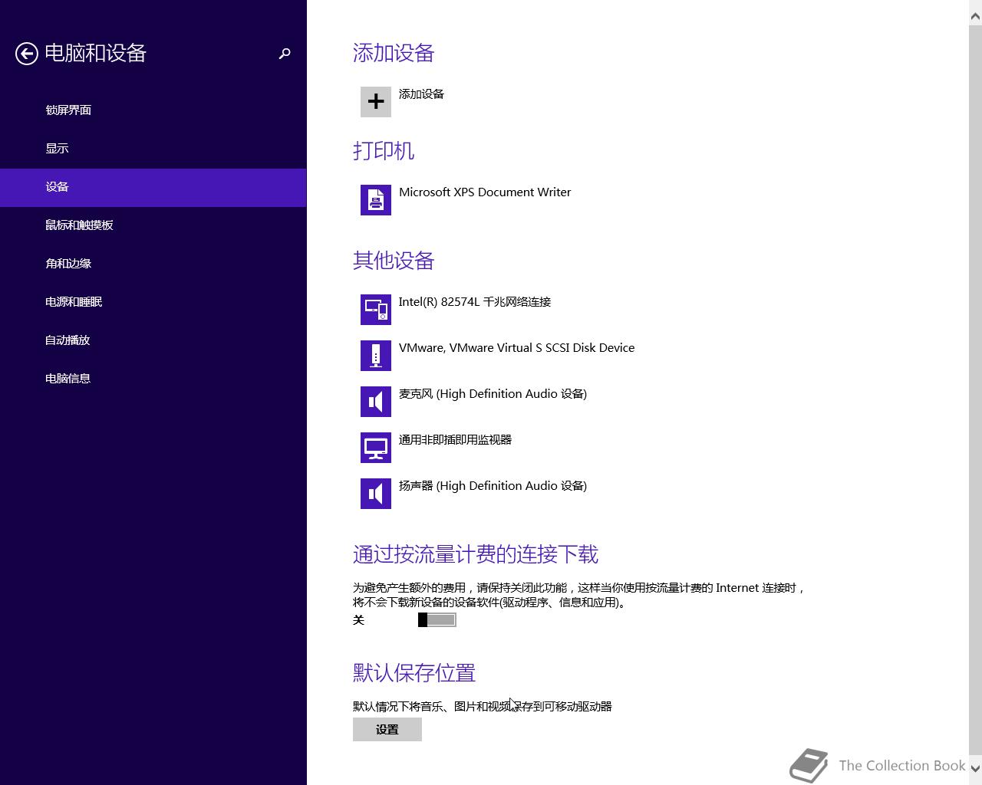Click the plus icon for 添加设备
982x785 pixels.
[x=376, y=101]
